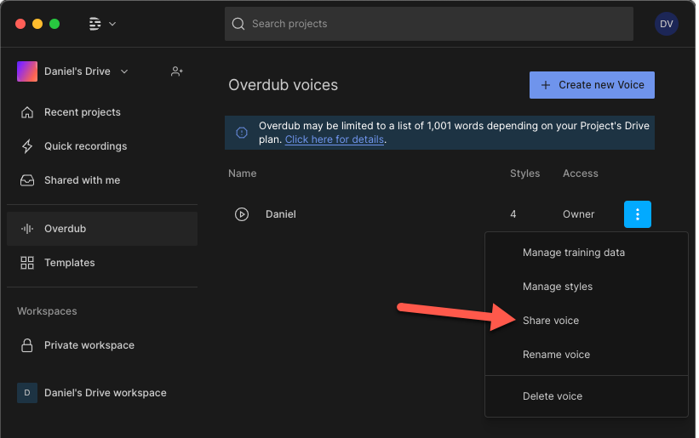The width and height of the screenshot is (699, 438).
Task: Click the Access column header
Action: coord(581,173)
